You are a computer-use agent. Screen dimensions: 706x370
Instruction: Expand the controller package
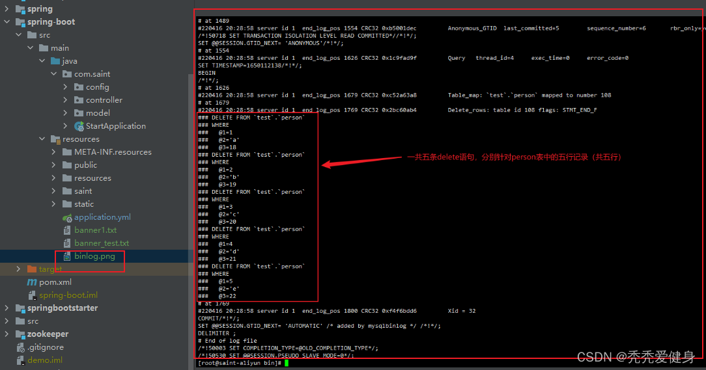[x=65, y=99]
